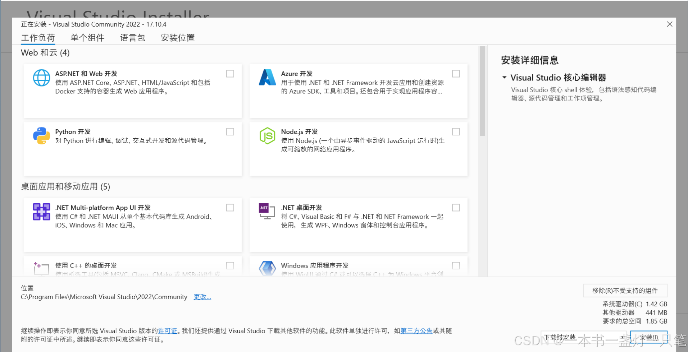Click the 桌面应用和移动应用 (5) heading
The width and height of the screenshot is (688, 352).
(x=65, y=186)
